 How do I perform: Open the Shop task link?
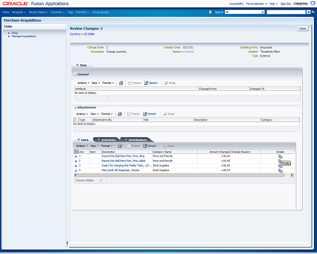15,33
